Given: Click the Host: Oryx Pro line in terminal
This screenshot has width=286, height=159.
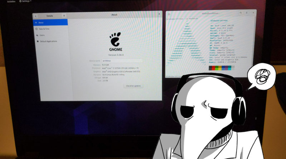Looking at the screenshot, I should pyautogui.click(x=221, y=28).
